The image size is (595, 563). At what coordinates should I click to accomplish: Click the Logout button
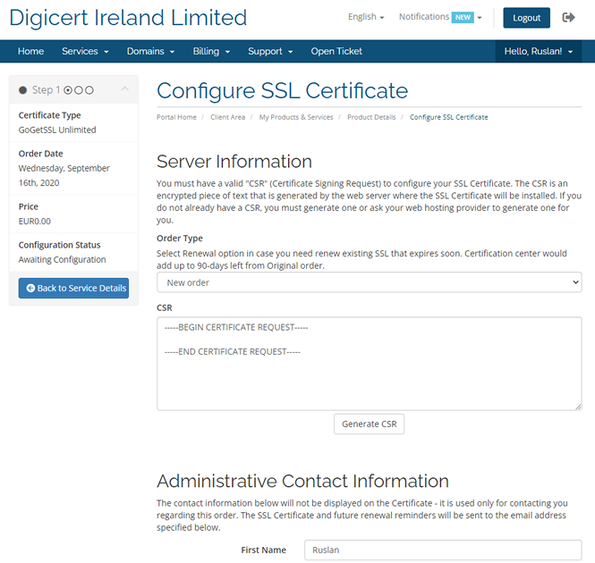point(526,18)
